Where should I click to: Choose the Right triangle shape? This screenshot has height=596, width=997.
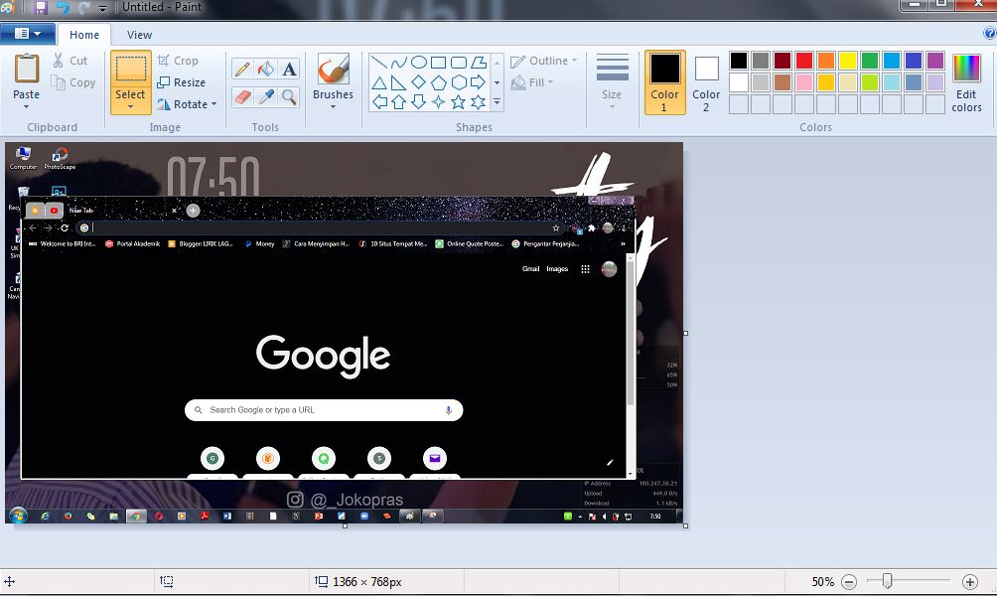398,82
